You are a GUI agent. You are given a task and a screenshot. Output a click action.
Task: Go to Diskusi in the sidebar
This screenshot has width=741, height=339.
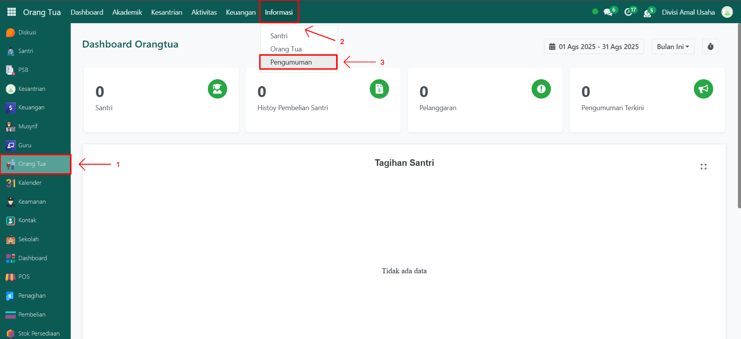click(x=27, y=32)
